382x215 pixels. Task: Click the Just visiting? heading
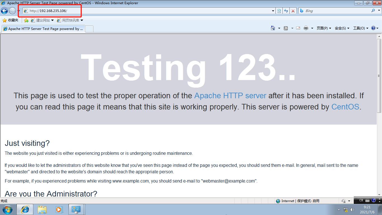(x=27, y=143)
